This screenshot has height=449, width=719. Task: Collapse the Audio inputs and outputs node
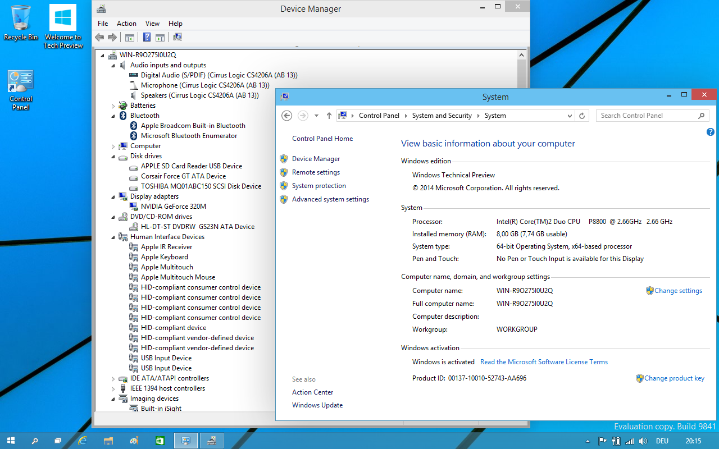click(113, 65)
